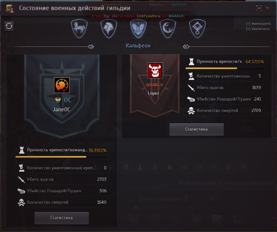Click the Убито врагов 2703 row
This screenshot has height=232, width=277.
click(62, 179)
